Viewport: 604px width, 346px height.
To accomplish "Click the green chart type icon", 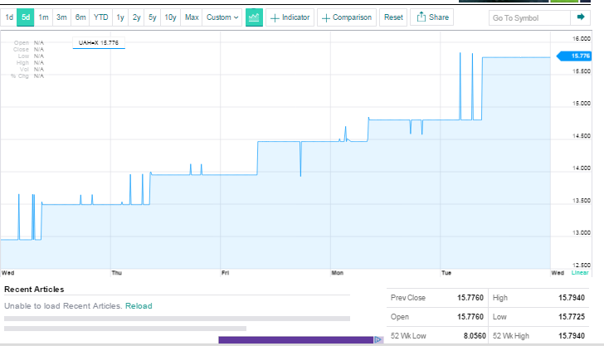I will [254, 17].
